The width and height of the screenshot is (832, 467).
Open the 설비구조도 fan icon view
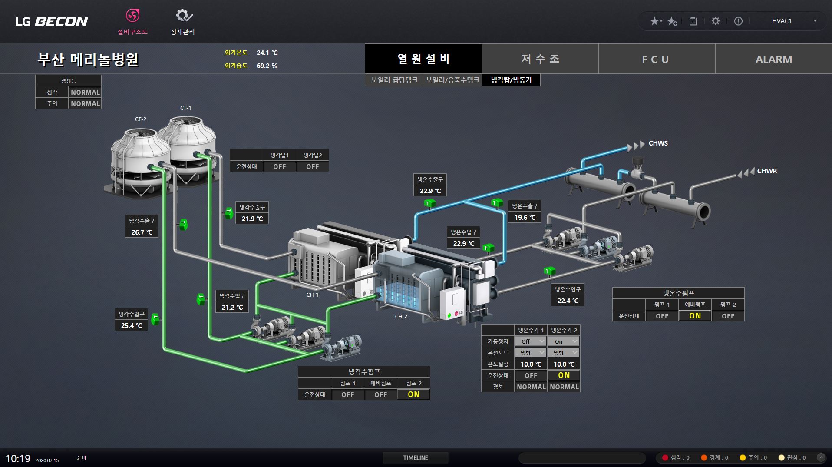pyautogui.click(x=132, y=16)
